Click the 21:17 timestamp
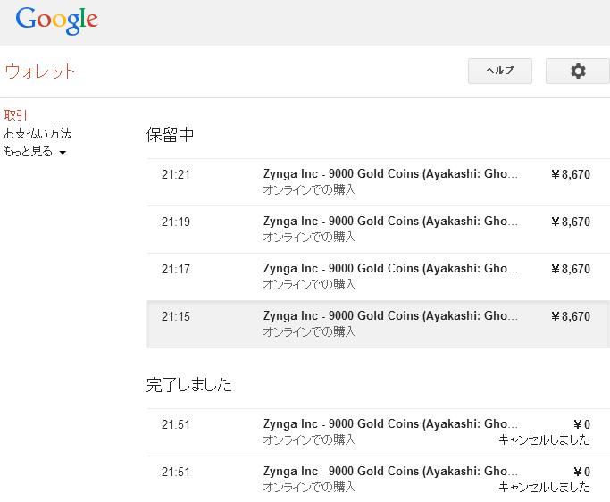Image resolution: width=610 pixels, height=502 pixels. 176,269
